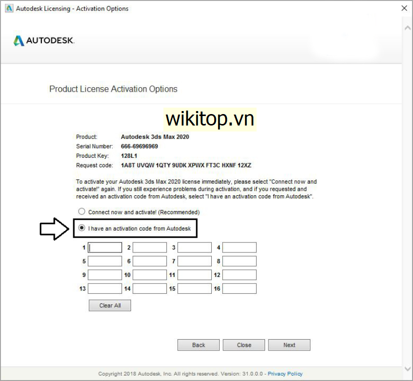Select 'I have an activation code' radio option
Screen dimensions: 413x381
tap(82, 229)
